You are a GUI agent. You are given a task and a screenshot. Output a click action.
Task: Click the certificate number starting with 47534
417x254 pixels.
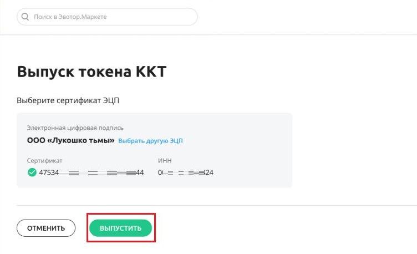(91, 172)
